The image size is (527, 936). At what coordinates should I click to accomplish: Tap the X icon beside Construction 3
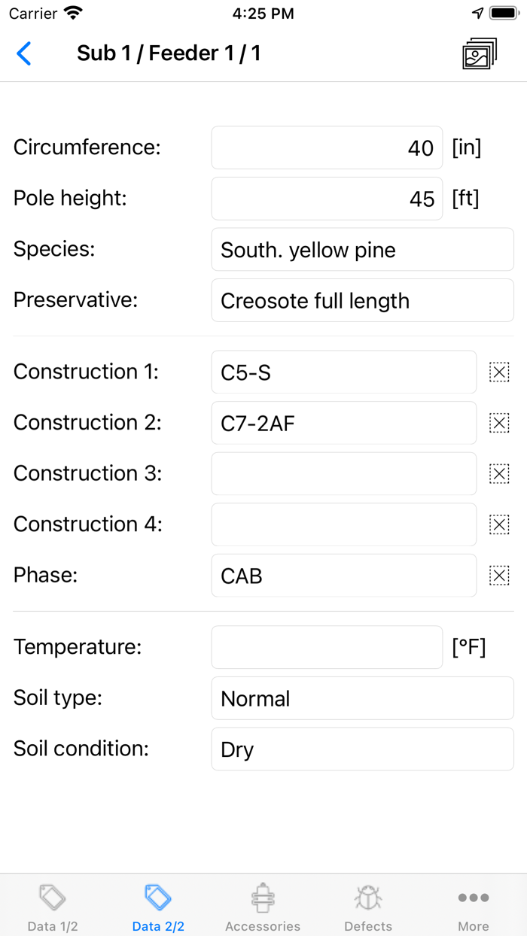(x=498, y=473)
